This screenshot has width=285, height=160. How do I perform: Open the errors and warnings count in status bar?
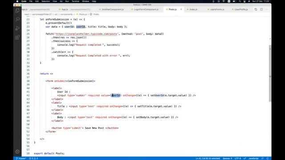point(33,158)
